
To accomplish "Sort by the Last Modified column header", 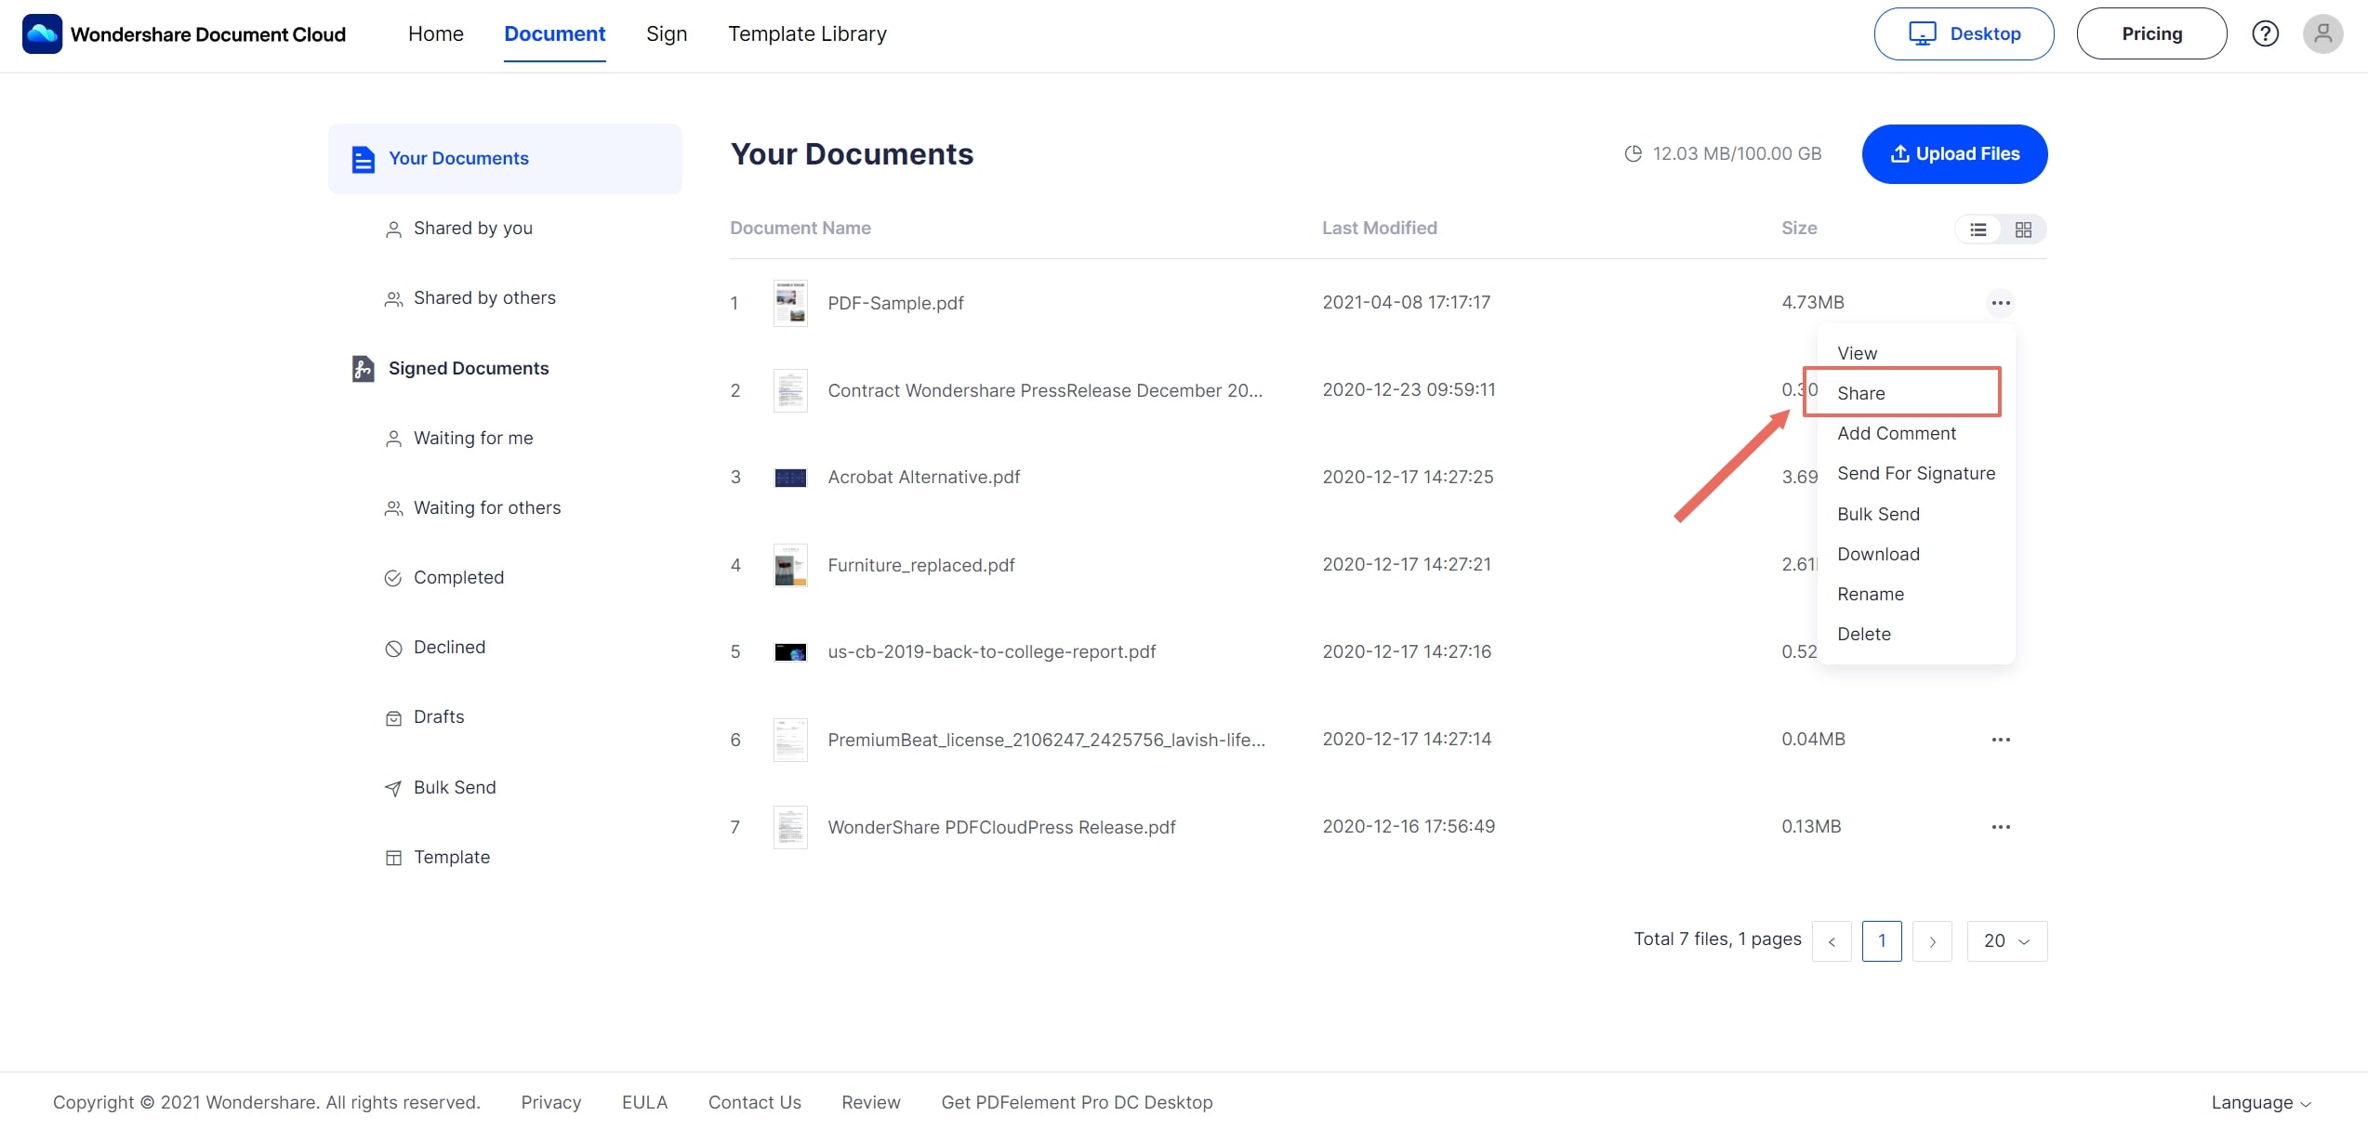I will click(1380, 229).
